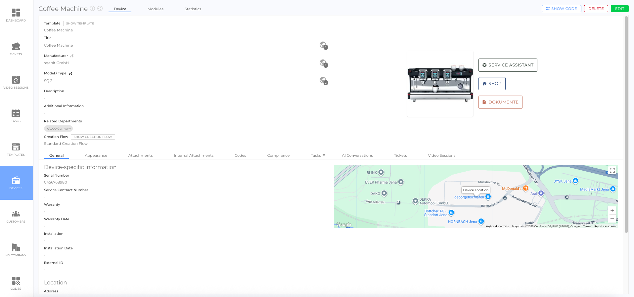
Task: Toggle fullscreen view on the map
Action: click(612, 171)
